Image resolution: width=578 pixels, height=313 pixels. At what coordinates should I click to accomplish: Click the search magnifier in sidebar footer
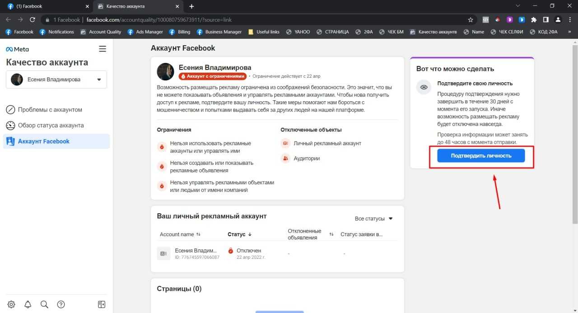(x=44, y=304)
